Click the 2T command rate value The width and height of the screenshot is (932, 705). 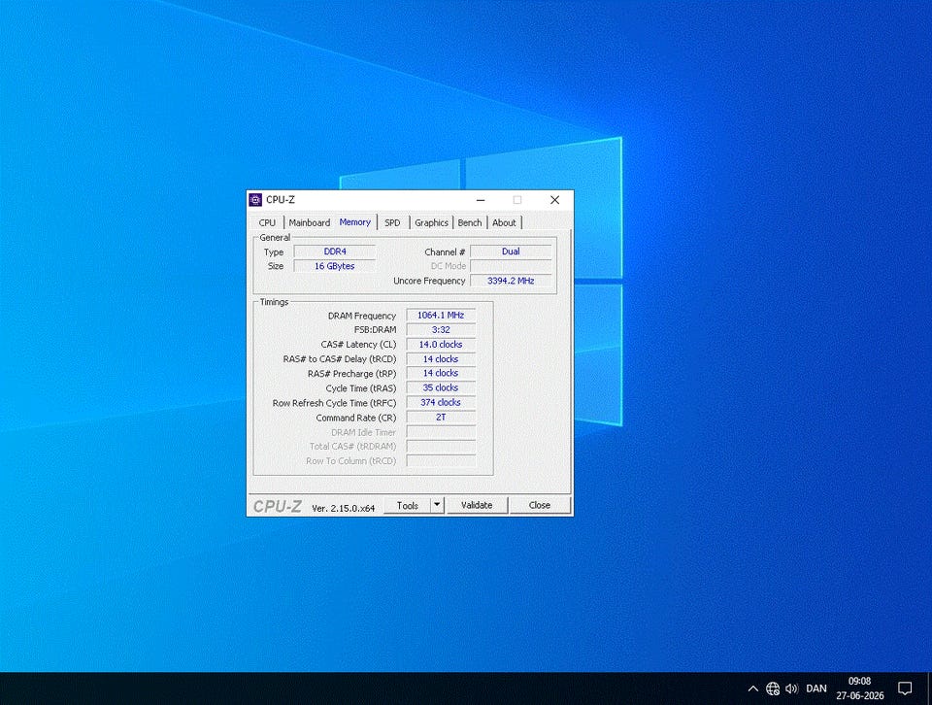coord(441,418)
